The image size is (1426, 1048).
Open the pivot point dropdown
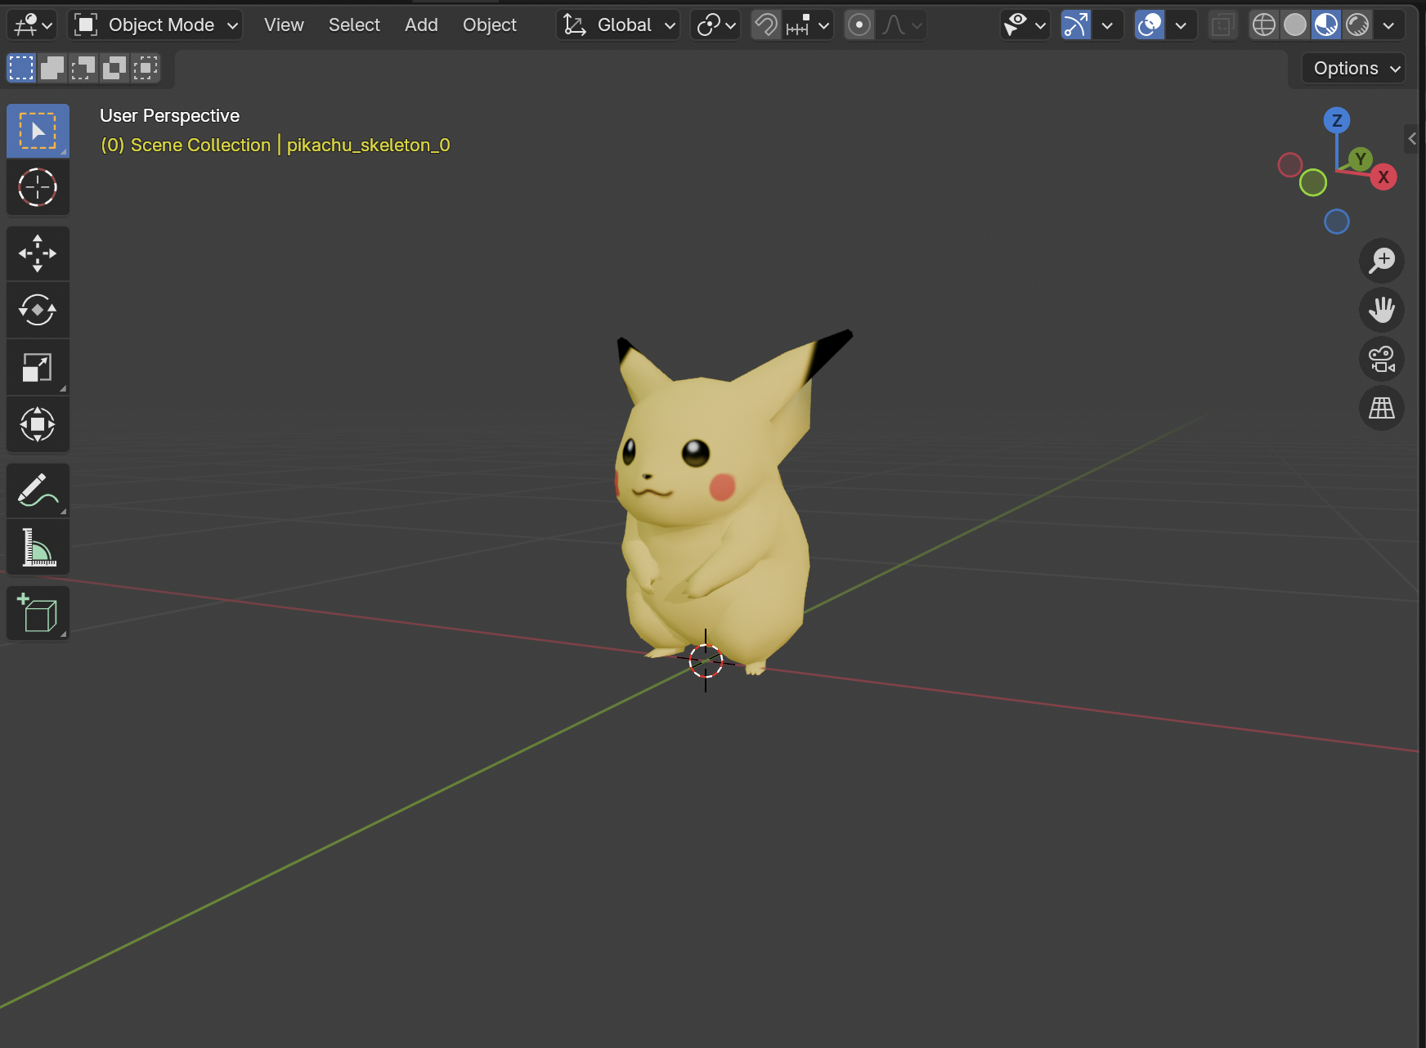click(x=715, y=25)
